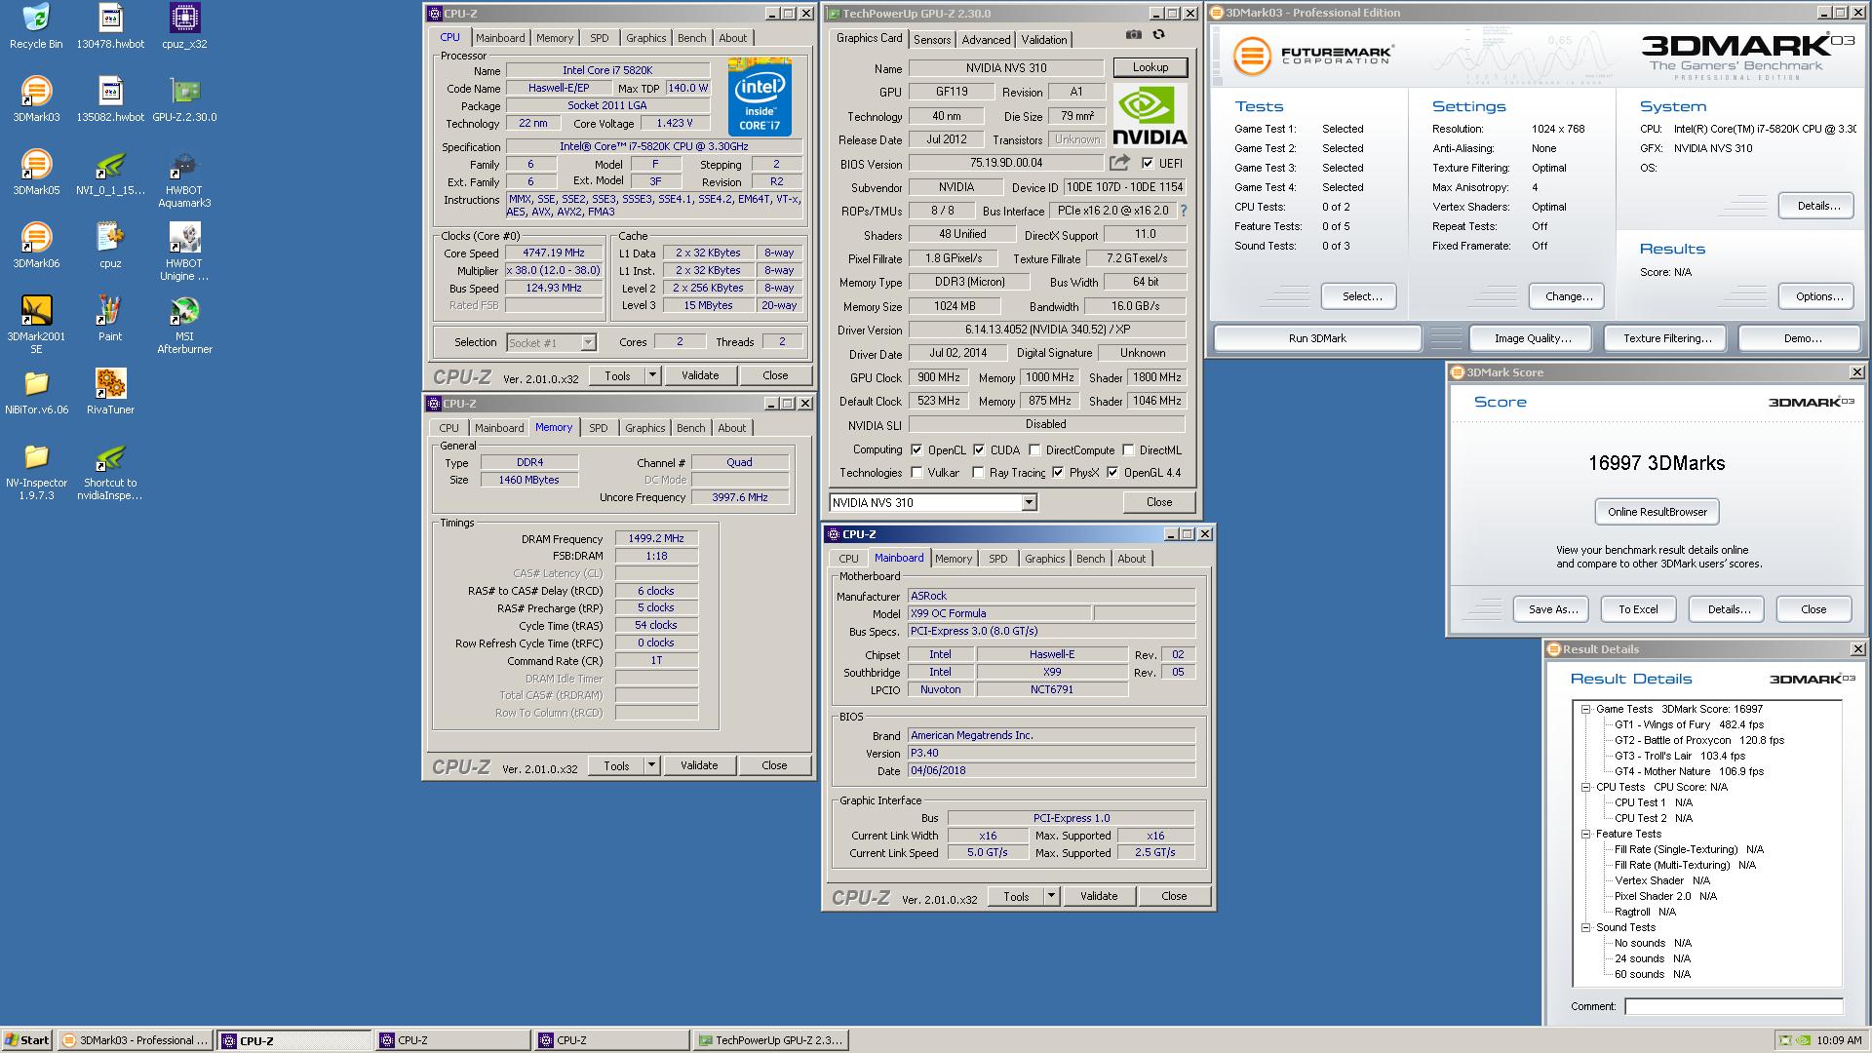Open Graphics tab in top CPU-Z window
The width and height of the screenshot is (1872, 1053).
tap(646, 38)
